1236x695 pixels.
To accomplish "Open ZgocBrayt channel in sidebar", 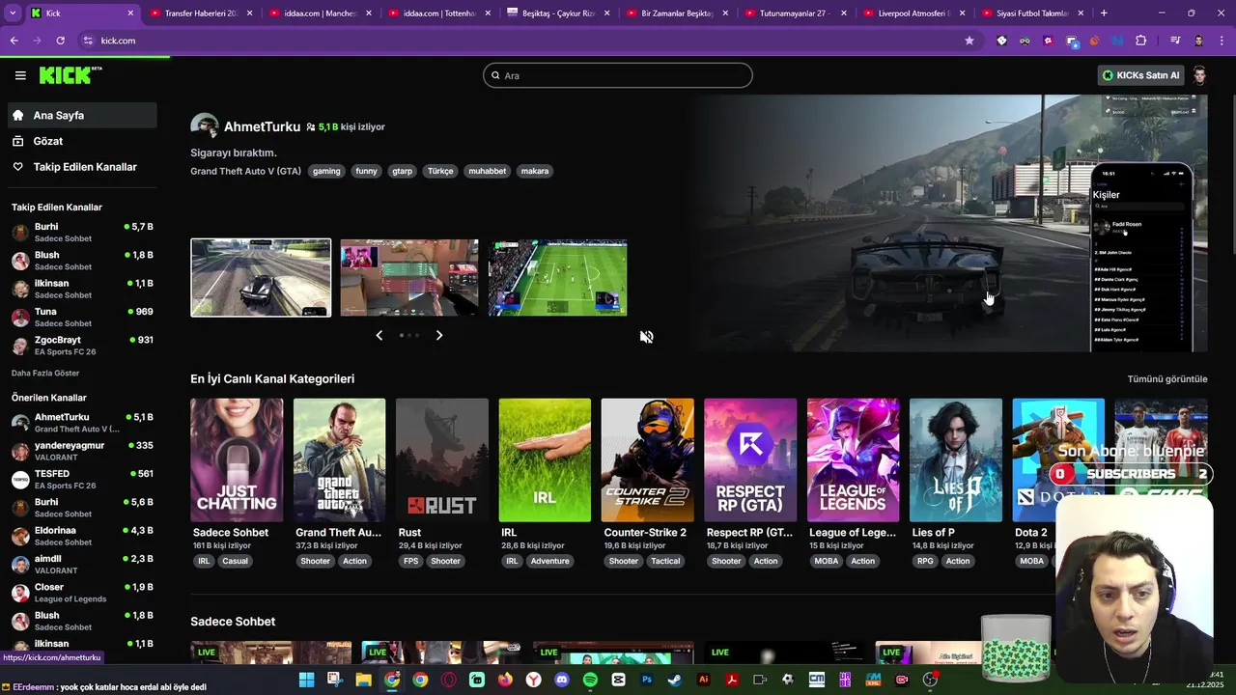I will [82, 346].
